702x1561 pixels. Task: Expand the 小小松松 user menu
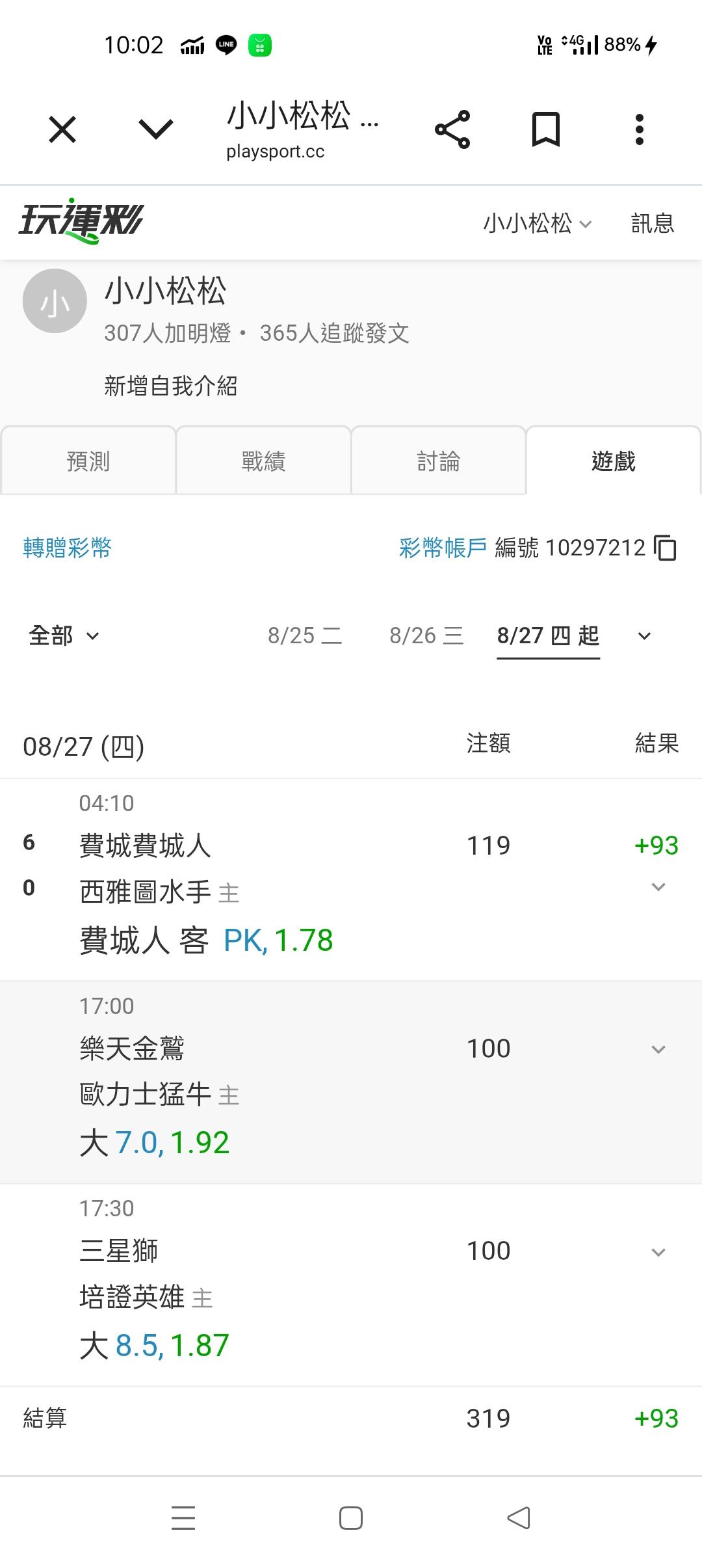click(538, 223)
